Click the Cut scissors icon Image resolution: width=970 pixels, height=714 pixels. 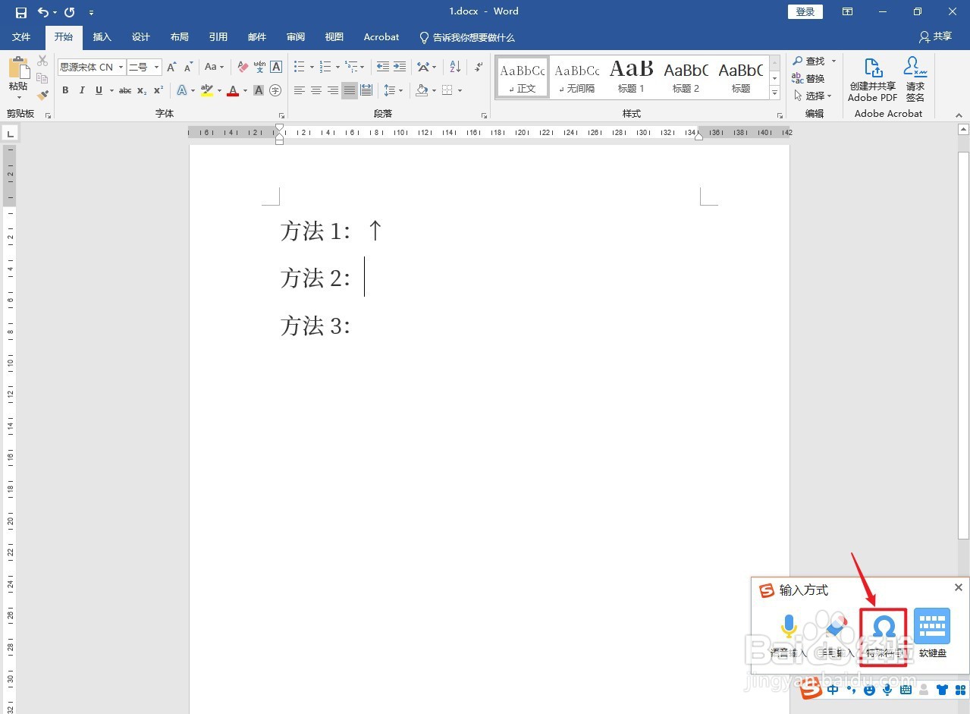42,61
